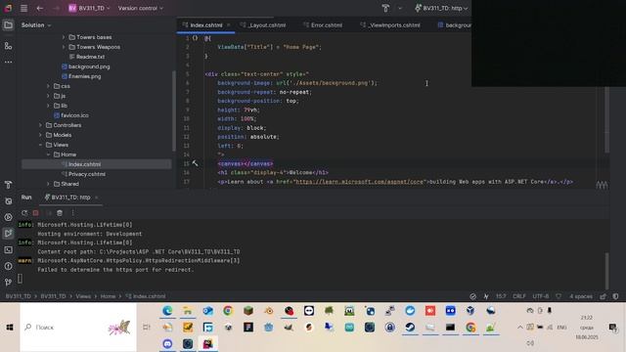Clear the Run console with trash icon
The height and width of the screenshot is (352, 626).
[x=60, y=213]
